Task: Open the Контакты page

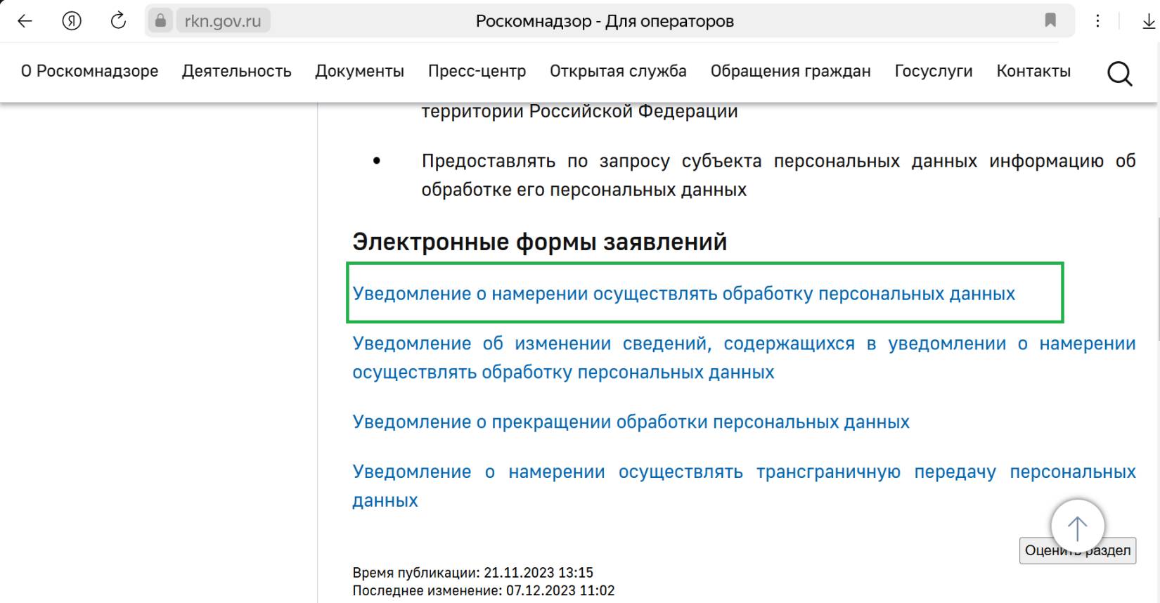Action: (1033, 71)
